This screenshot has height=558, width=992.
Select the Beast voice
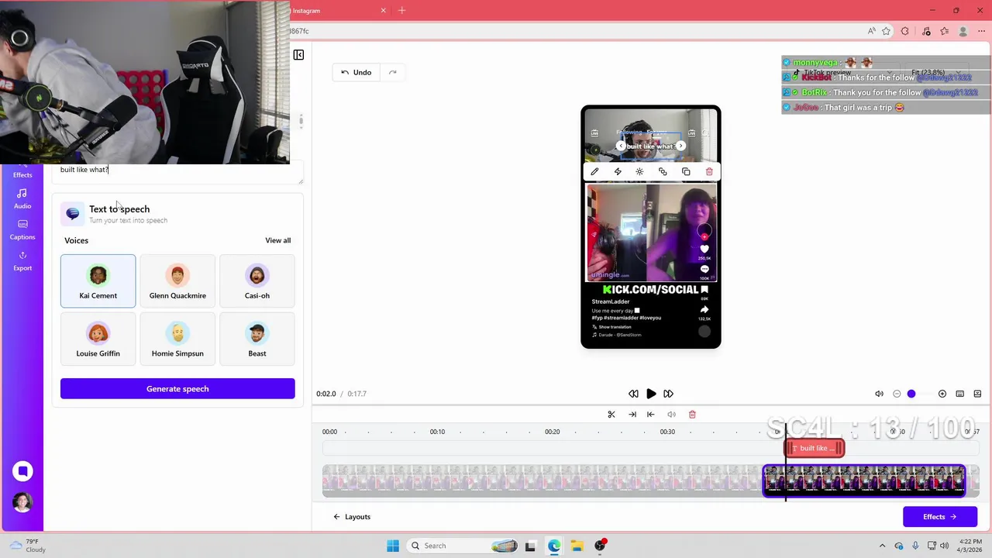point(257,339)
